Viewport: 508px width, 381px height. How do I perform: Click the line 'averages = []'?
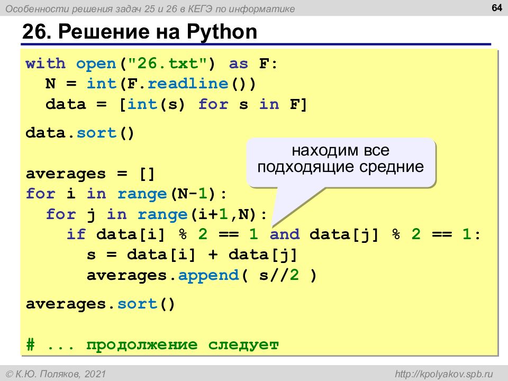[90, 174]
